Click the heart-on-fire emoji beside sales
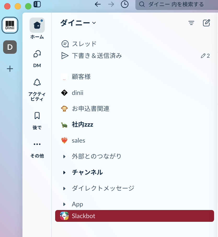Viewport: 218px width, 237px height. 64,141
